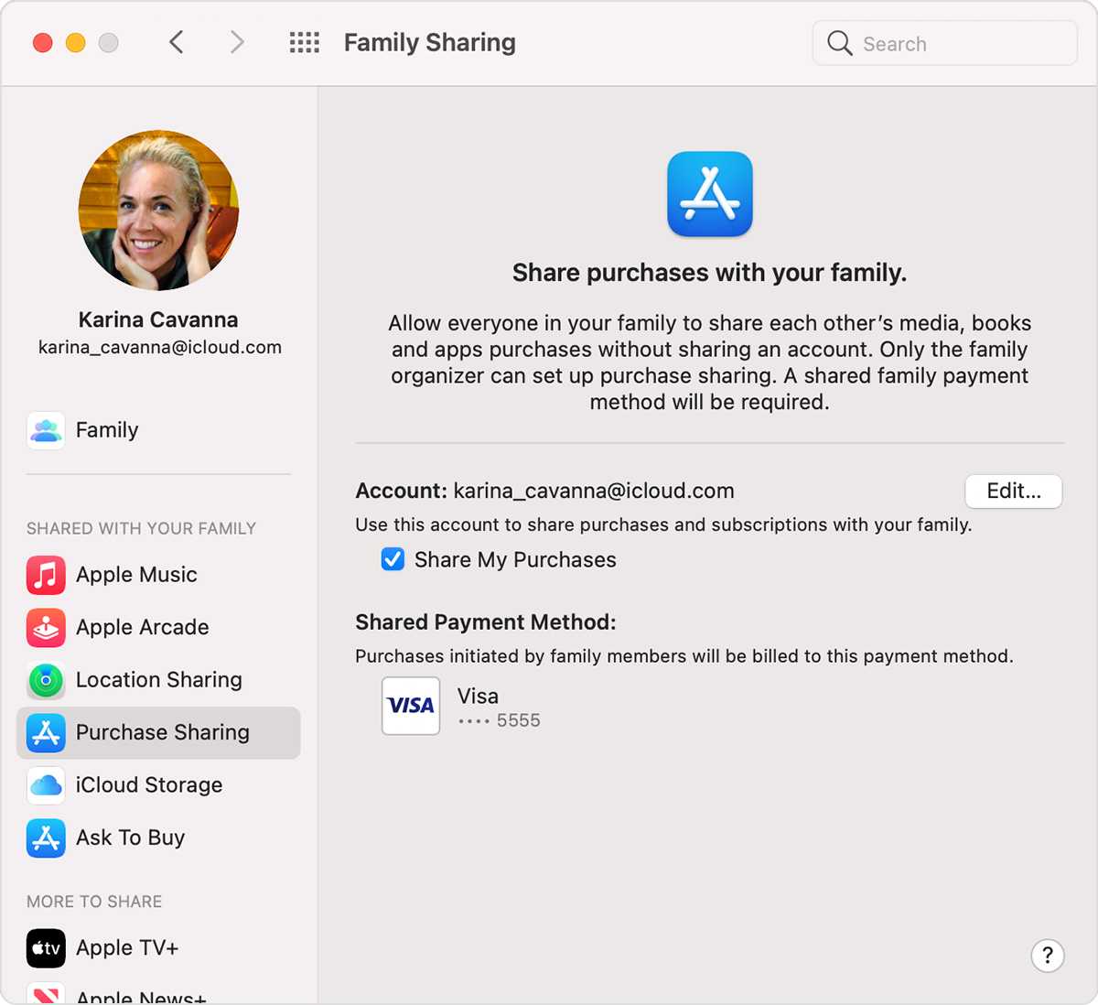
Task: Click the Apple News+ icon in sidebar
Action: pyautogui.click(x=46, y=994)
